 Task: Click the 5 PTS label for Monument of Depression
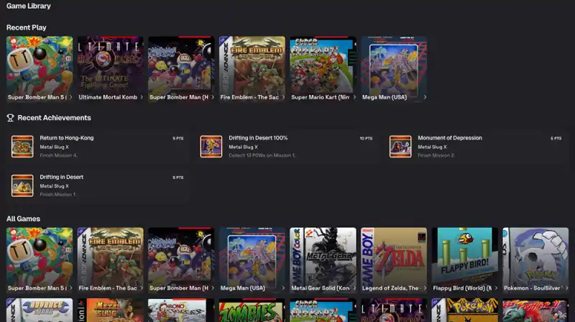[556, 138]
